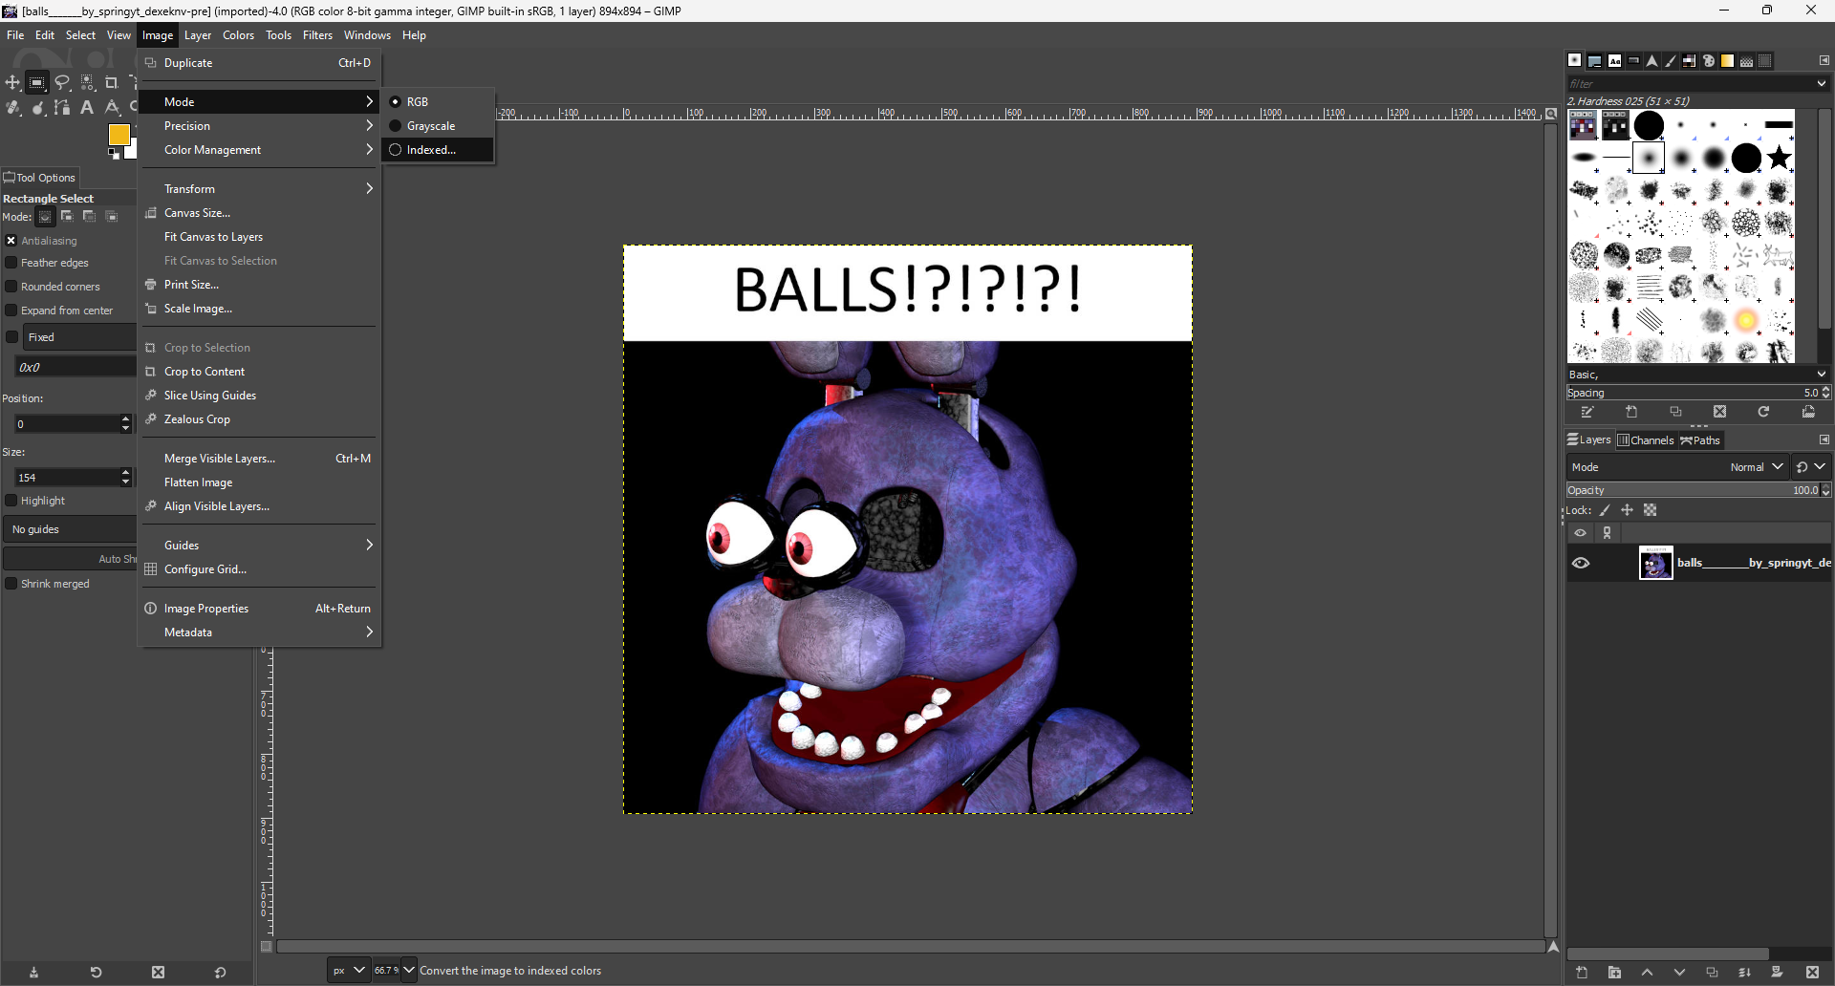Viewport: 1835px width, 986px height.
Task: Select Grayscale mode radio option
Action: click(438, 126)
